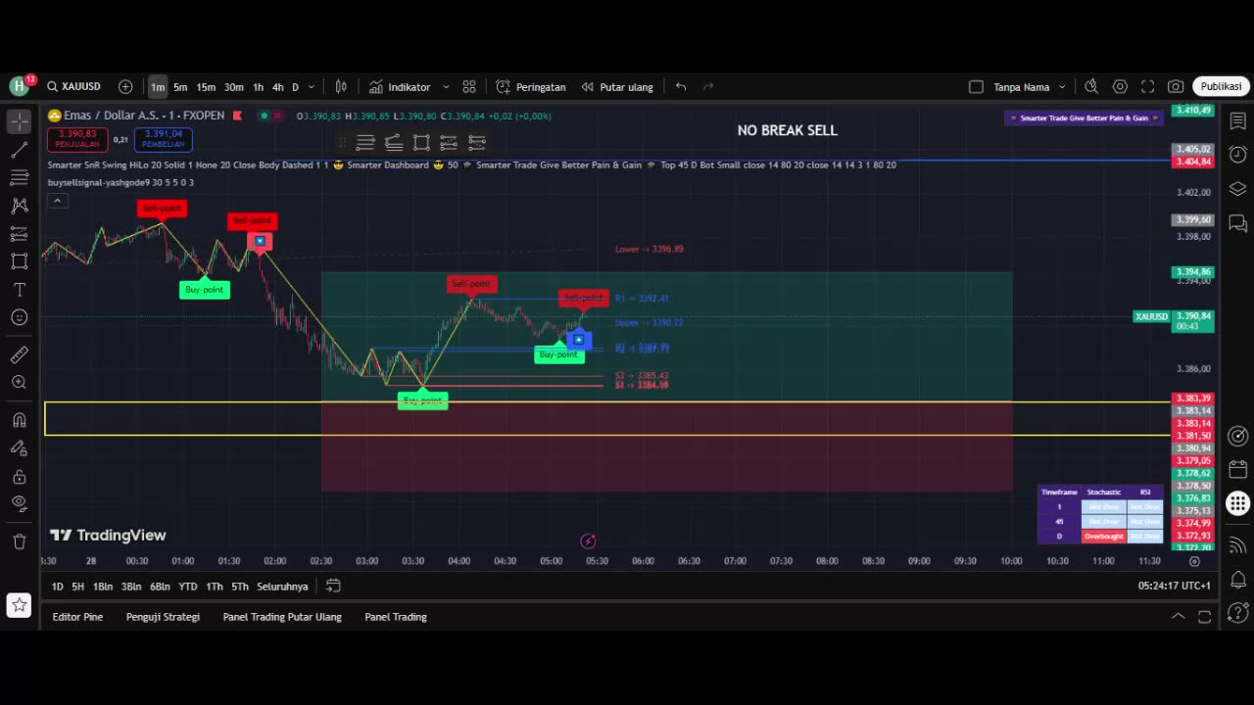Enter fullscreen mode
This screenshot has width=1254, height=705.
[1147, 87]
